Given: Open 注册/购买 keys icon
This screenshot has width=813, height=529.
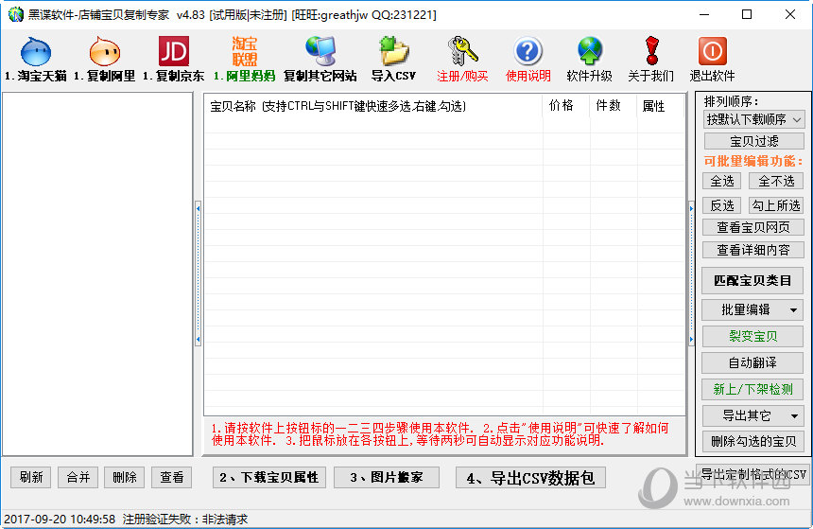Looking at the screenshot, I should [462, 52].
